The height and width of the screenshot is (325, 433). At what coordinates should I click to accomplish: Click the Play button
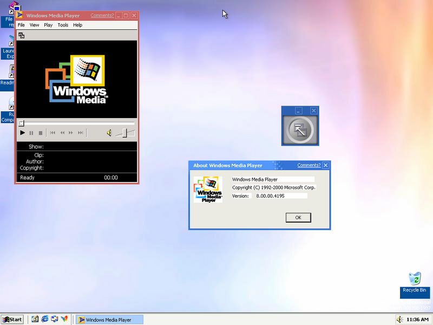pyautogui.click(x=22, y=133)
